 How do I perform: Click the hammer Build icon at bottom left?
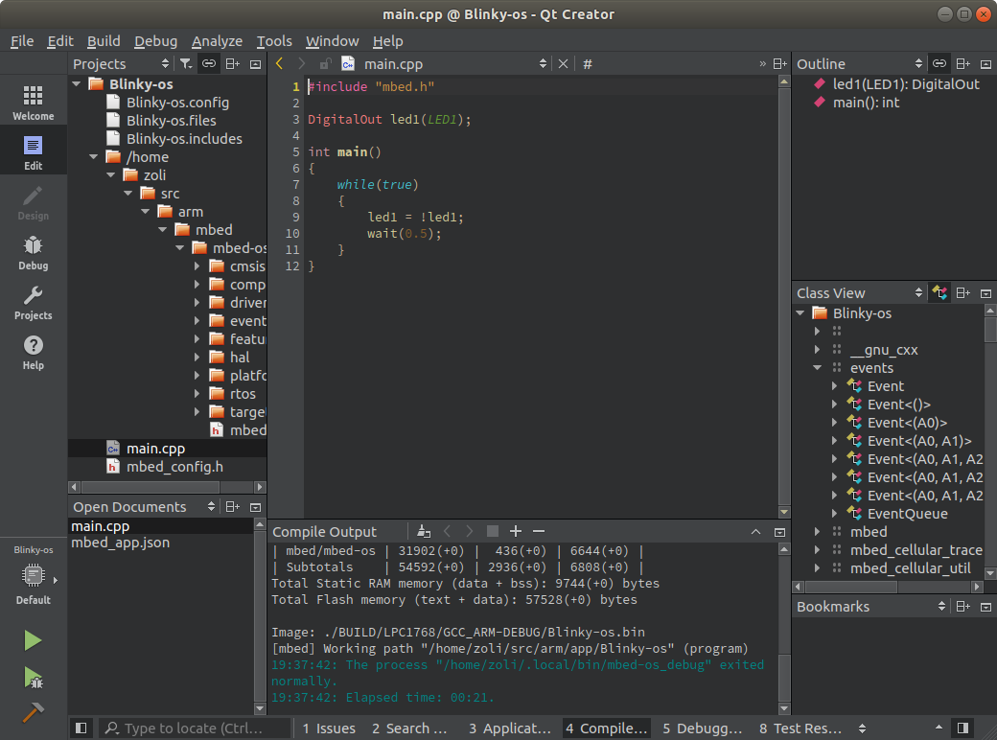coord(34,709)
